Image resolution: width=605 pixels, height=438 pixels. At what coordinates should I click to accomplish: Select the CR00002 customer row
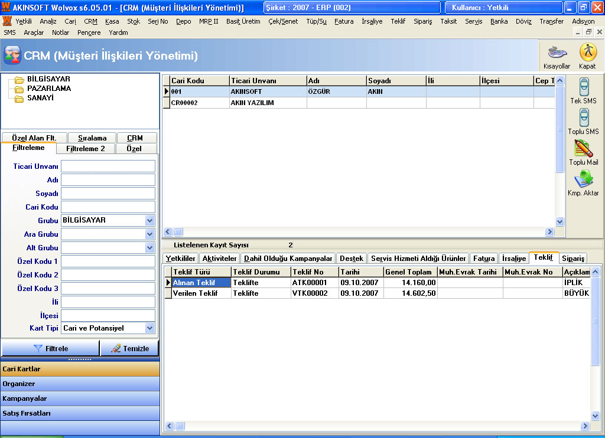[359, 103]
